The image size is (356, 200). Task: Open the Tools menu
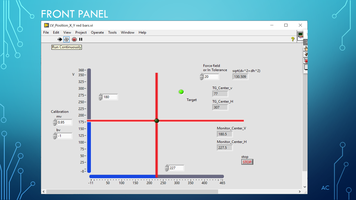pos(112,32)
